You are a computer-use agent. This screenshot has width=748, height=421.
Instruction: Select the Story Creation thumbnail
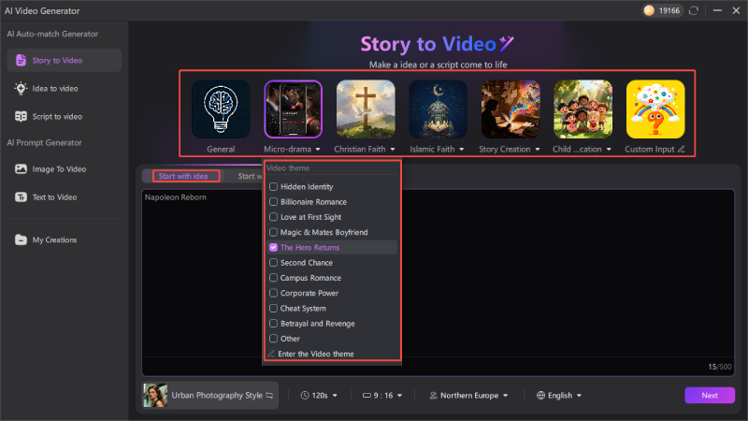coord(511,109)
